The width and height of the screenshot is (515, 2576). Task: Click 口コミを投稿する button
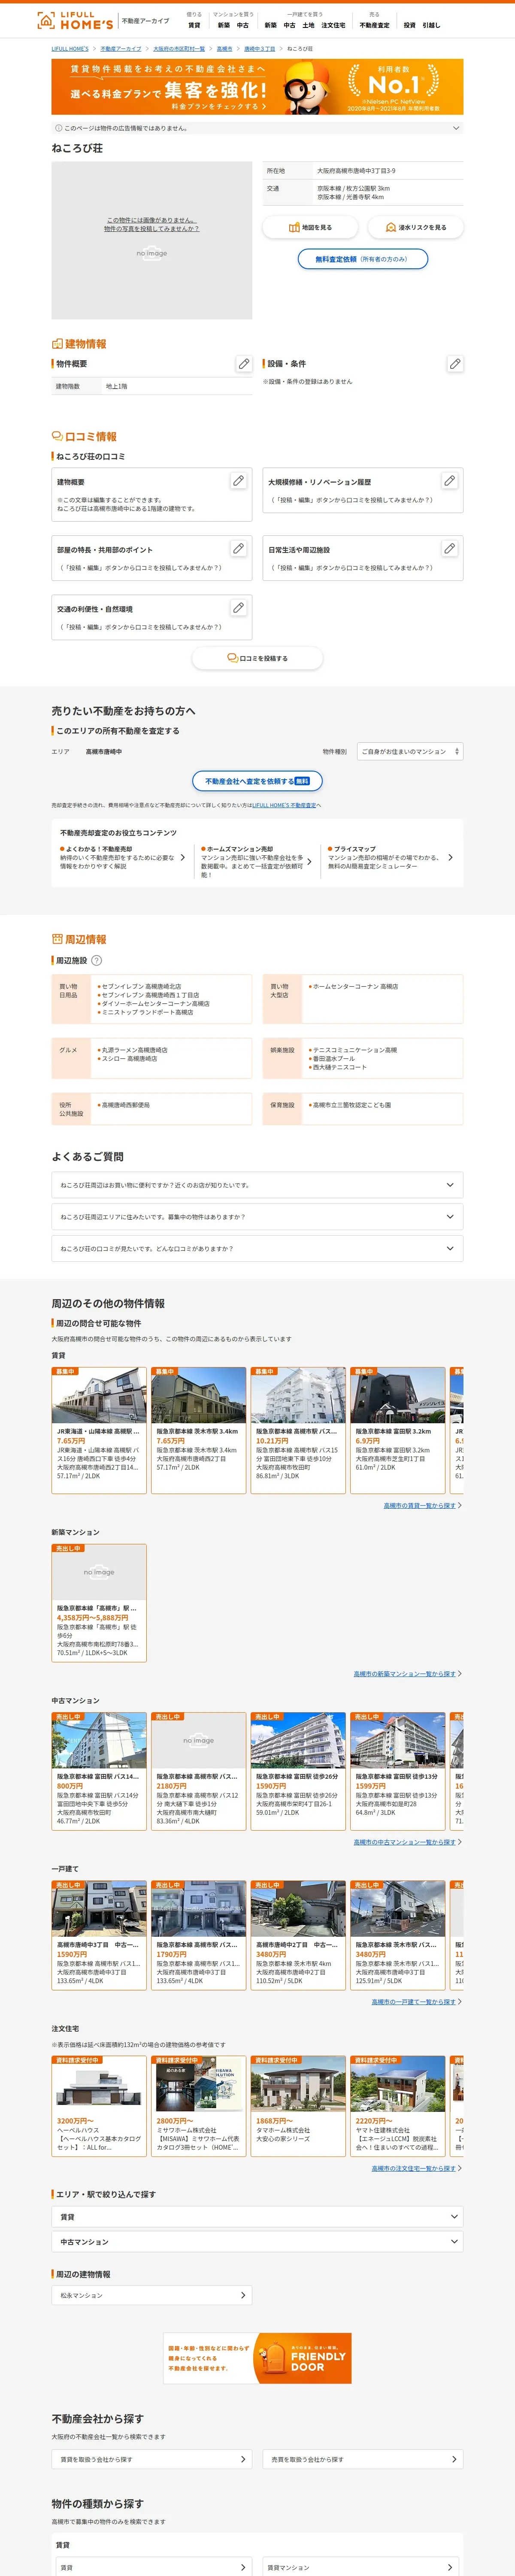257,658
